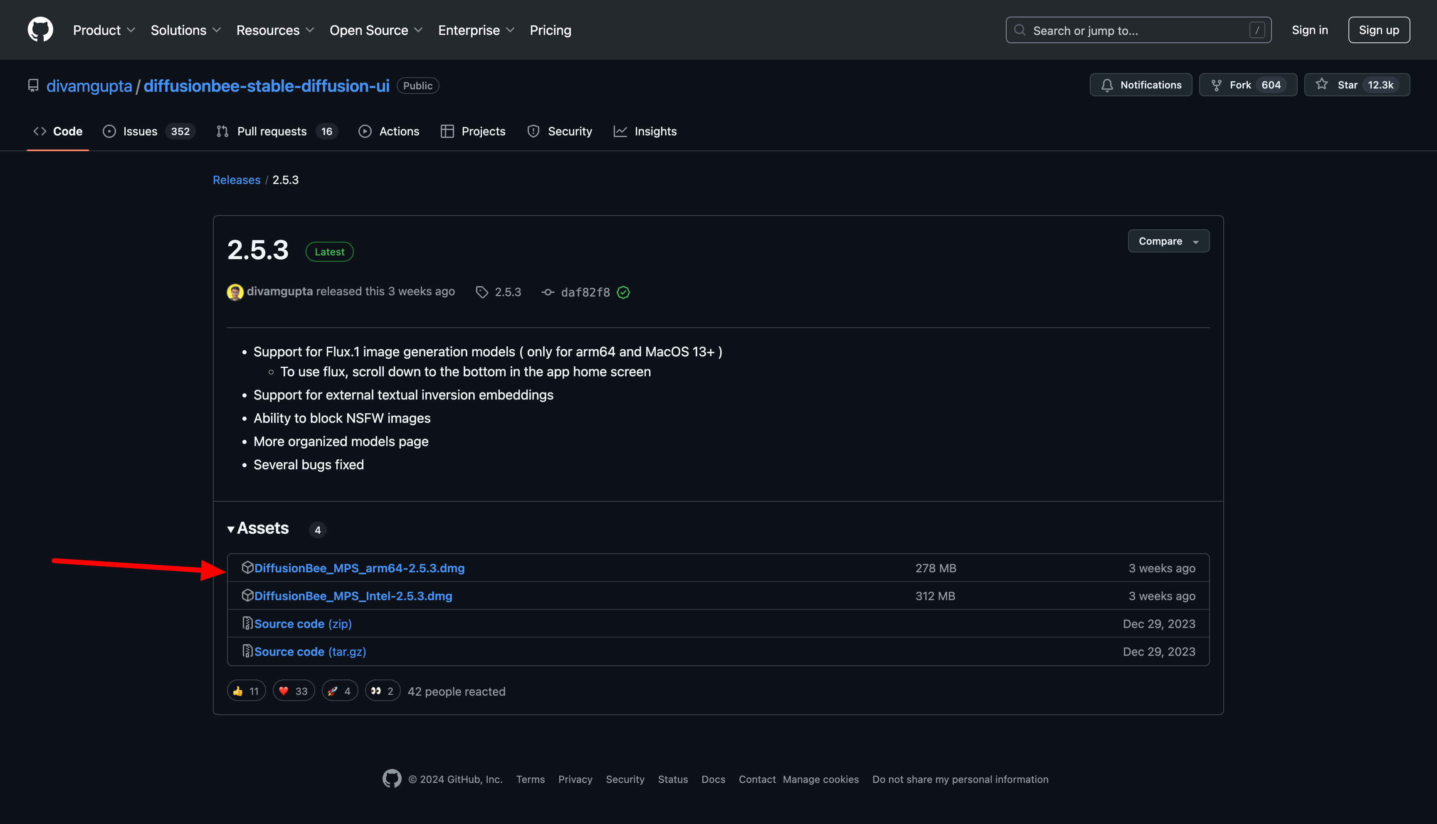Open the Insights tab

(645, 131)
